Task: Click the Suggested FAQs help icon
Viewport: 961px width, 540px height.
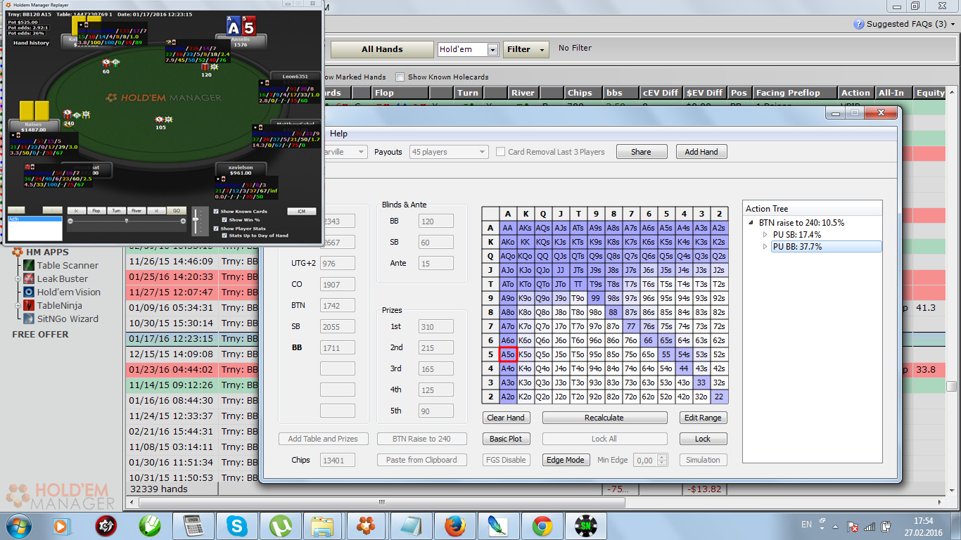Action: [x=858, y=24]
